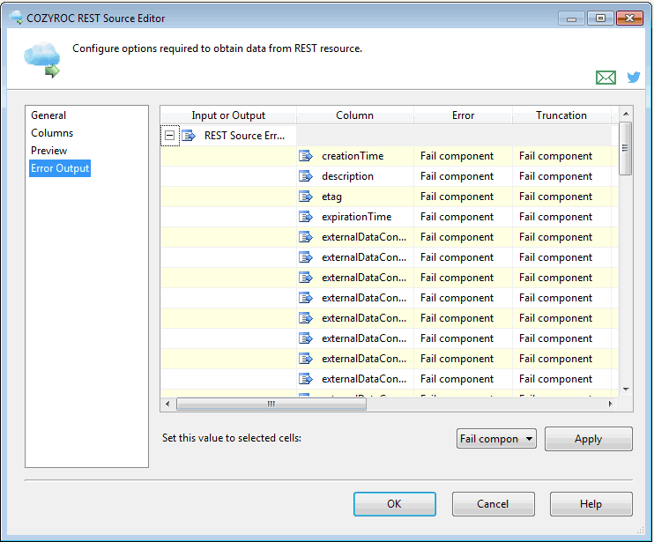Click the description column name
This screenshot has height=542, width=654.
pos(347,176)
